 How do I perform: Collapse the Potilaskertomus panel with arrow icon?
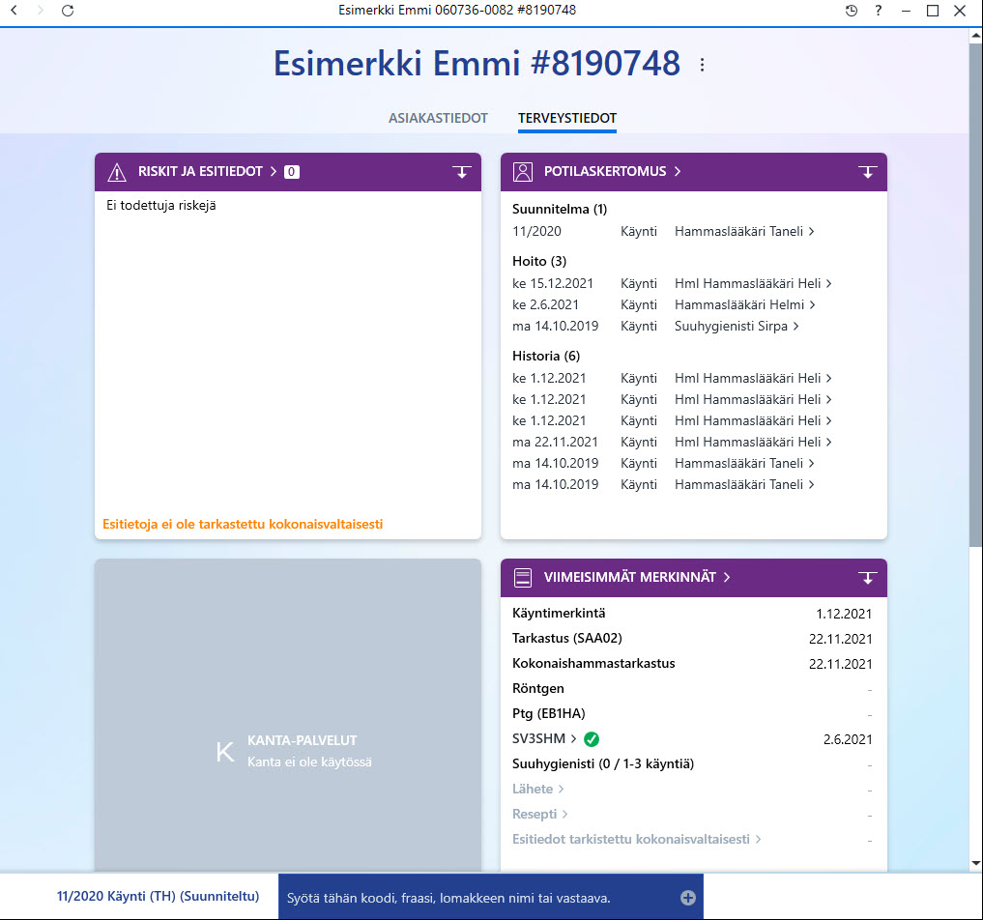pyautogui.click(x=867, y=172)
